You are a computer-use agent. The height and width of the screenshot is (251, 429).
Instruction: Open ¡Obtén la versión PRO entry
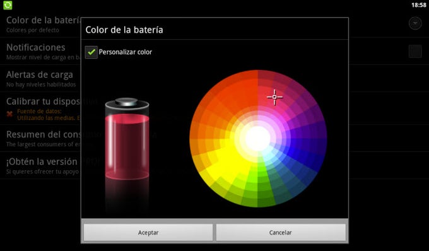(x=40, y=165)
